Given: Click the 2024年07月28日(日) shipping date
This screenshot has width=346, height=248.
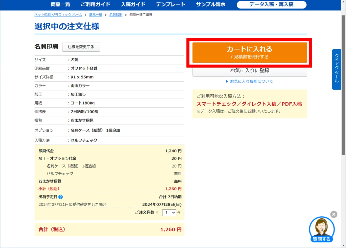Looking at the screenshot, I should tap(162, 204).
